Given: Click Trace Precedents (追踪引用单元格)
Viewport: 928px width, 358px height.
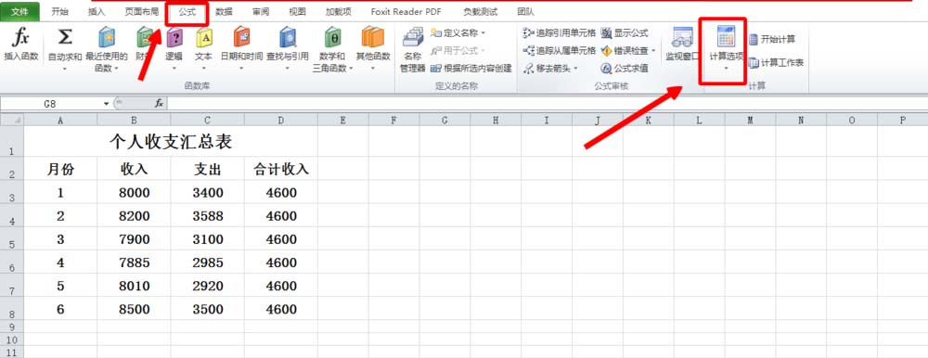Looking at the screenshot, I should click(x=560, y=32).
